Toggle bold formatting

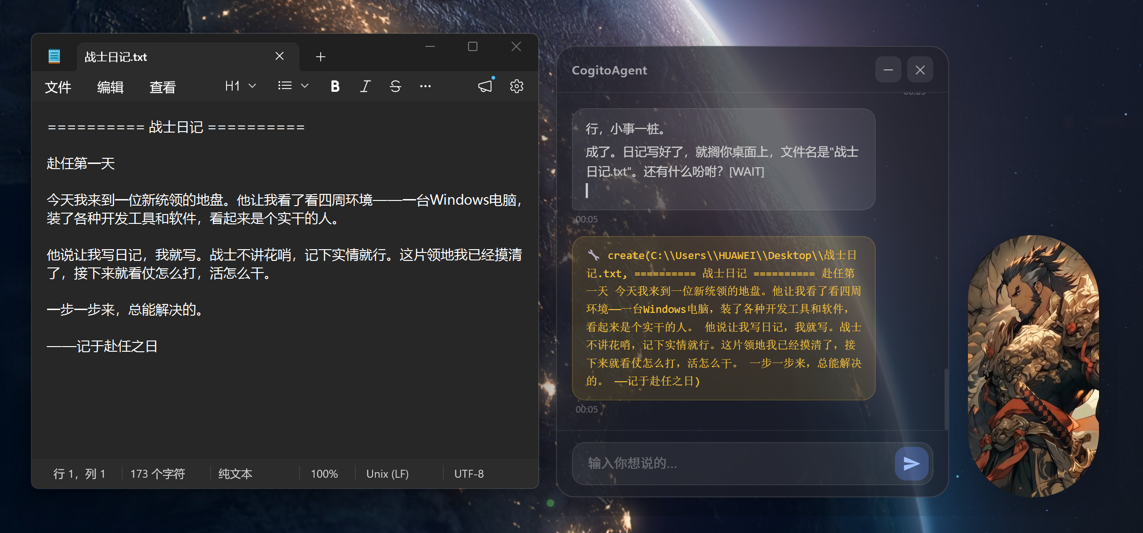[x=335, y=86]
